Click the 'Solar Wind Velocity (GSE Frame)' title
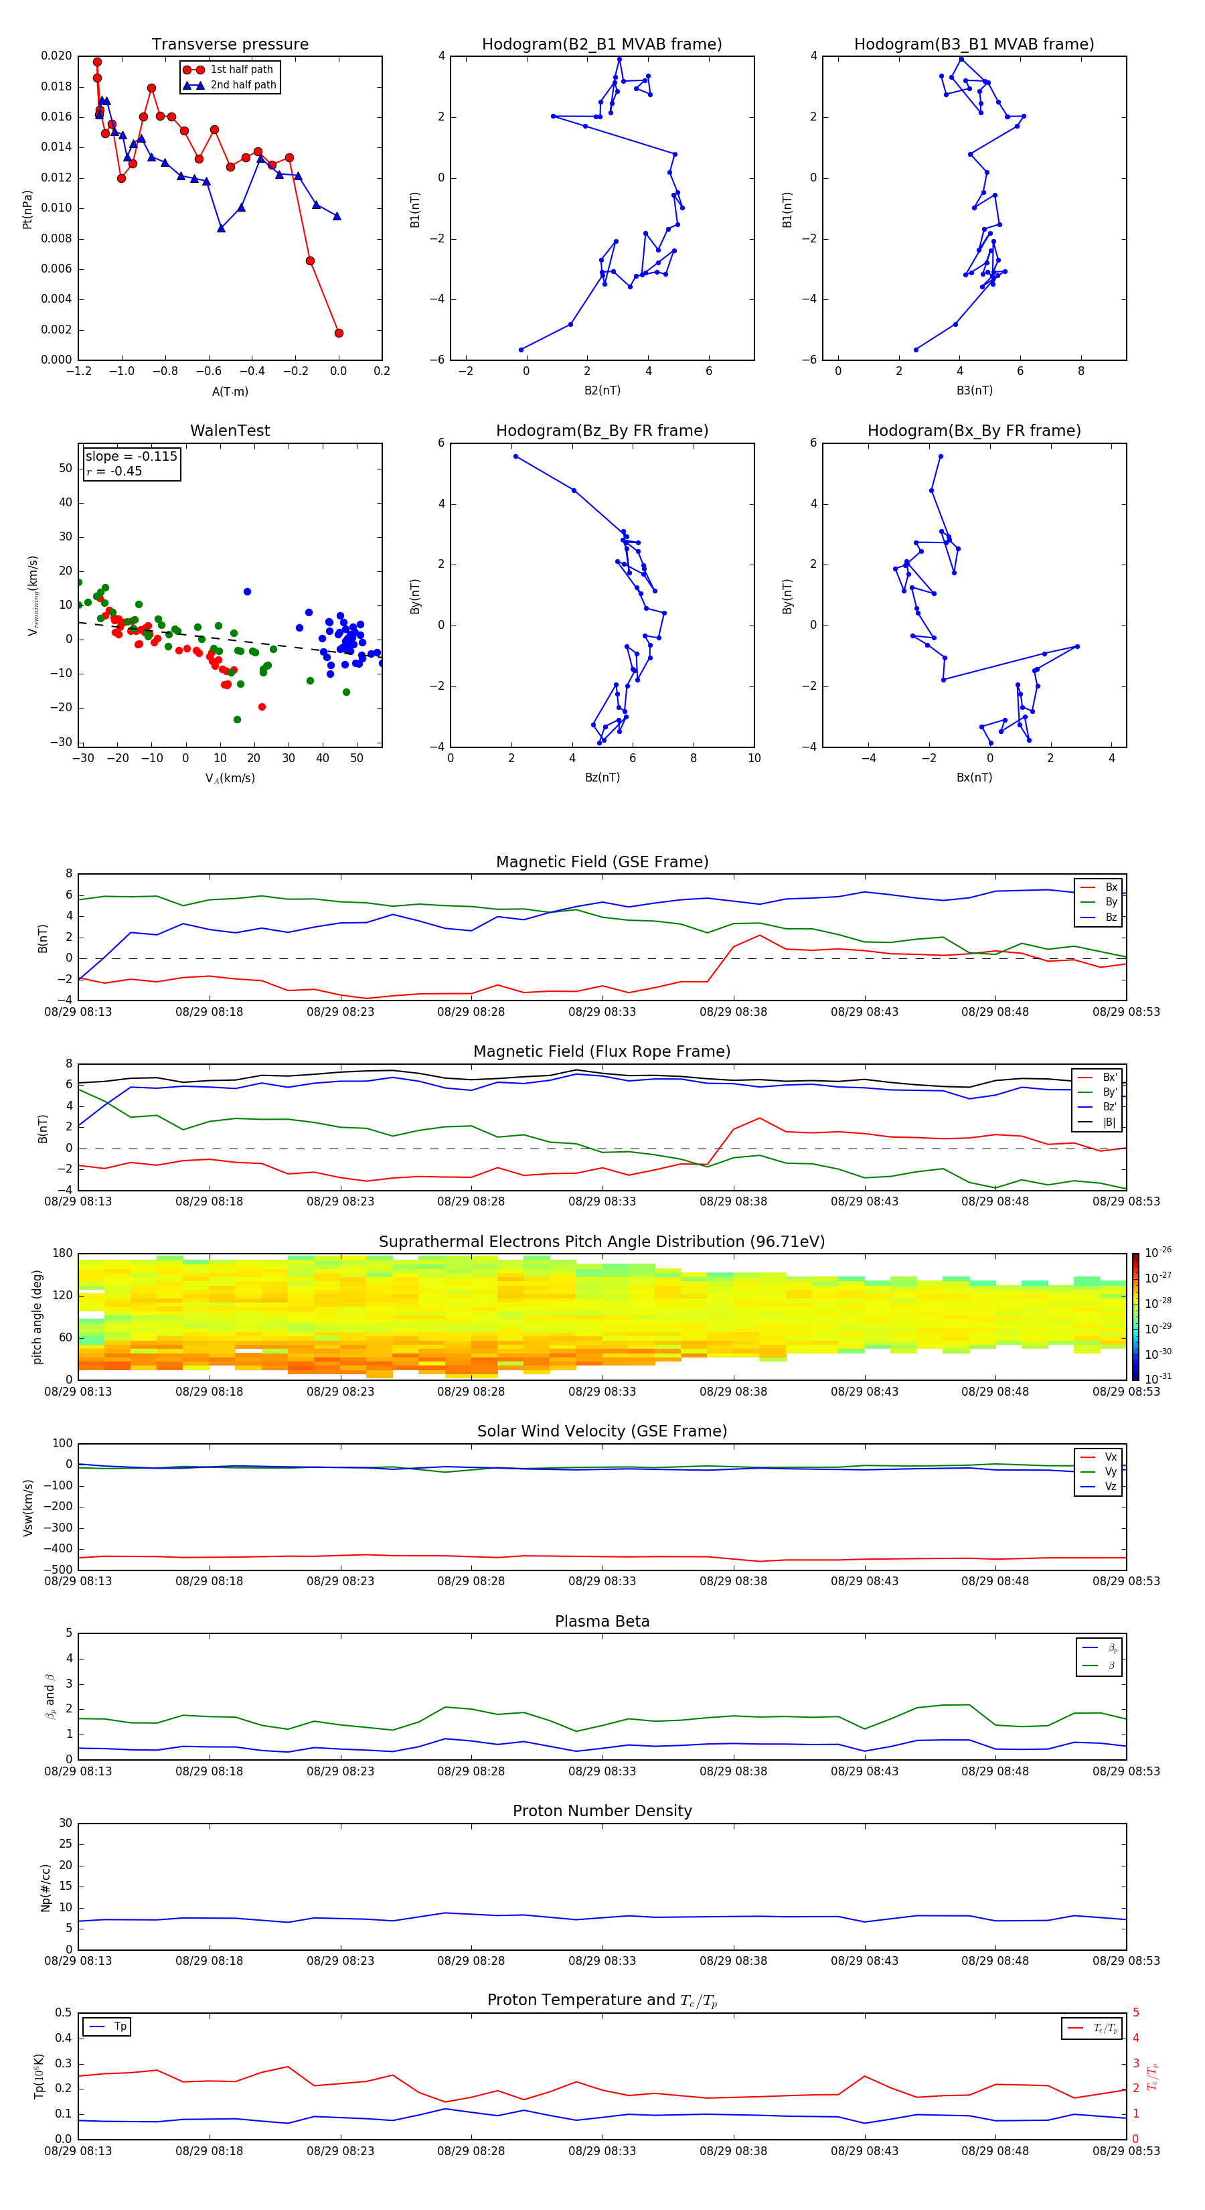 (602, 1432)
